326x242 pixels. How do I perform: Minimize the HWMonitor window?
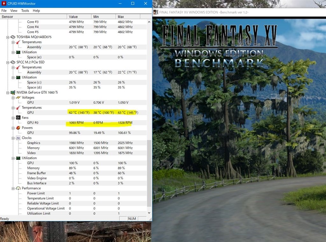pos(120,3)
